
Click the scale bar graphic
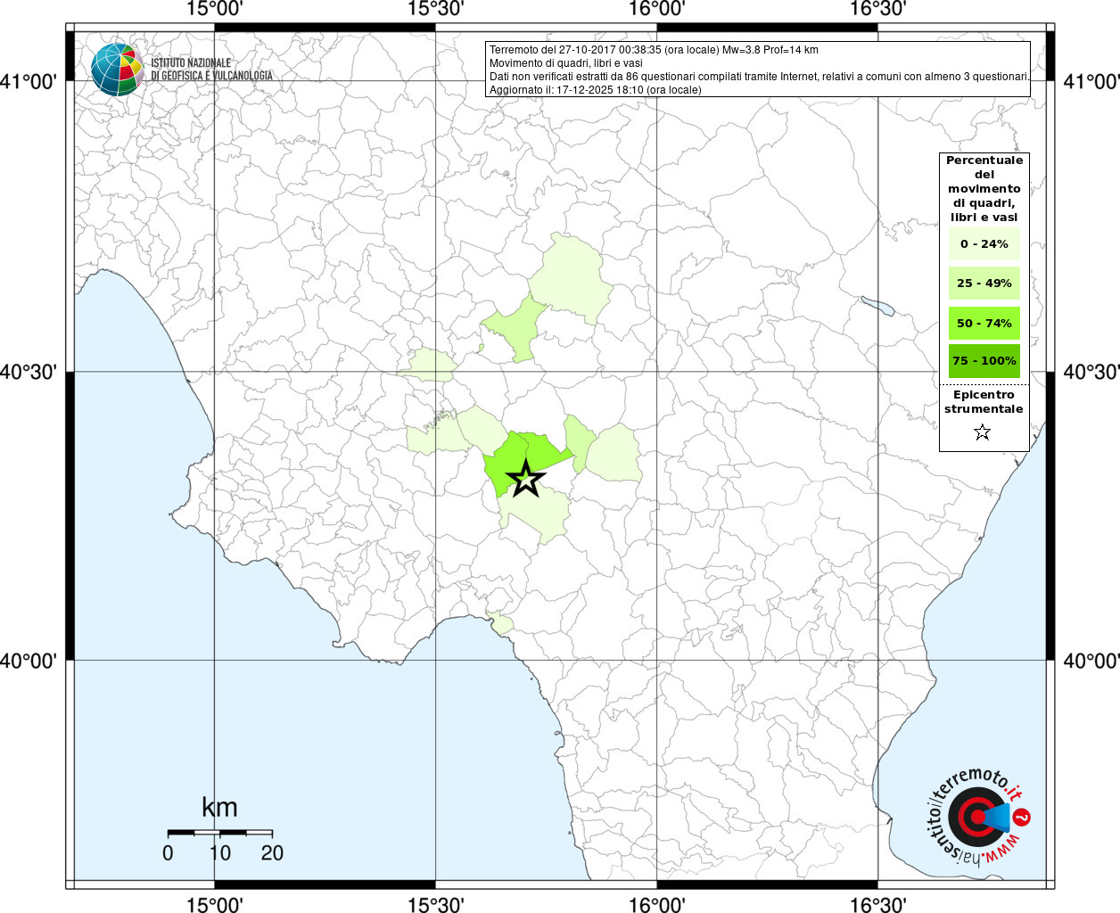[219, 833]
